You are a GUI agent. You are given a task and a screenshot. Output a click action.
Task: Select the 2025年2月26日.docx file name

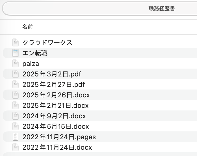click(x=56, y=95)
